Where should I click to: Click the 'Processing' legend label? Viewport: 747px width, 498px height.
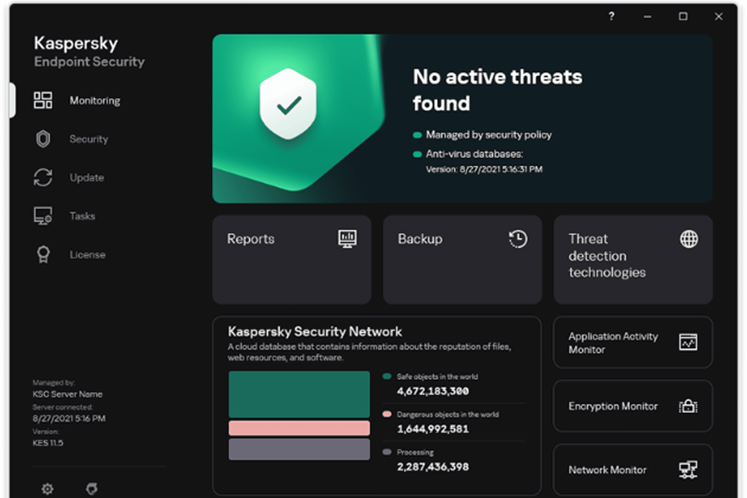[415, 453]
